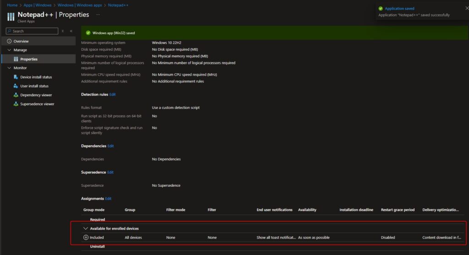The image size is (469, 255).
Task: Open Device install status
Action: pos(36,77)
